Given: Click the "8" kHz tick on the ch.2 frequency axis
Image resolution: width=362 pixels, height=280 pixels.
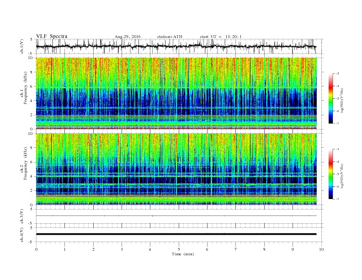Looking at the screenshot, I should pos(32,148).
